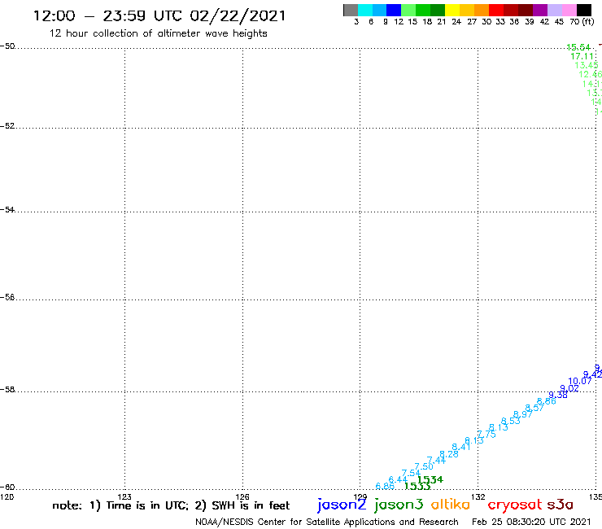Select the 's3a' satellite label
Screen dimensions: 602x529
coord(561,505)
